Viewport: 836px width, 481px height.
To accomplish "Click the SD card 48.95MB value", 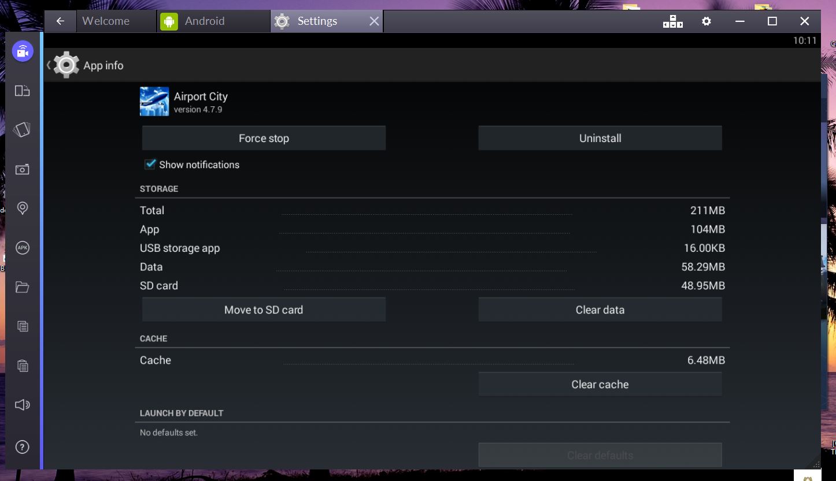I will coord(703,286).
